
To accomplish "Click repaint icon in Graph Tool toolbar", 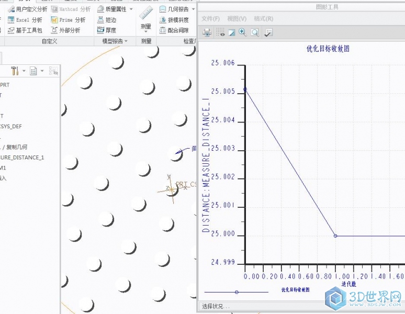I will [232, 32].
